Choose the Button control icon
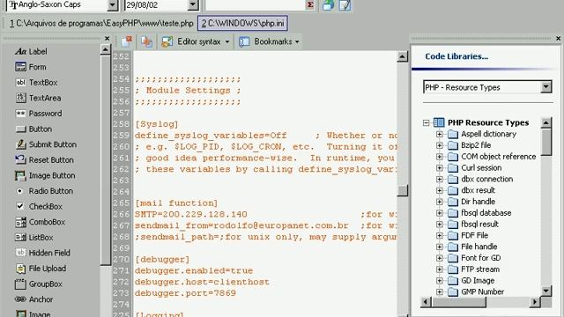Image resolution: width=564 pixels, height=317 pixels. [x=20, y=129]
